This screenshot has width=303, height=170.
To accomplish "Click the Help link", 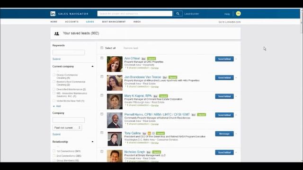I will (x=227, y=14).
